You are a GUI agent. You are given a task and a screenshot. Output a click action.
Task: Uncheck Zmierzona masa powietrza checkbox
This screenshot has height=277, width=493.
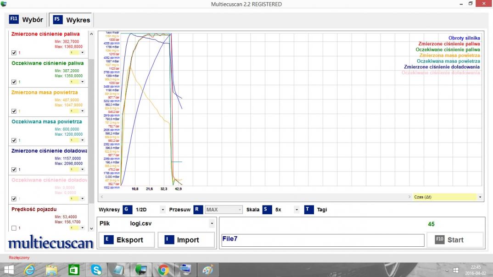click(x=14, y=111)
